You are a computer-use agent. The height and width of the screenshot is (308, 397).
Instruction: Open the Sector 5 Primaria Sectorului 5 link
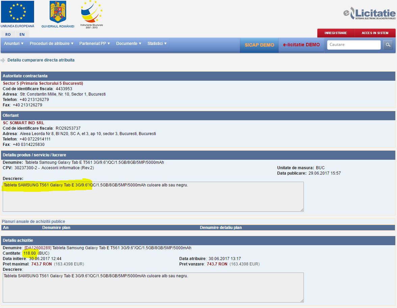point(43,83)
